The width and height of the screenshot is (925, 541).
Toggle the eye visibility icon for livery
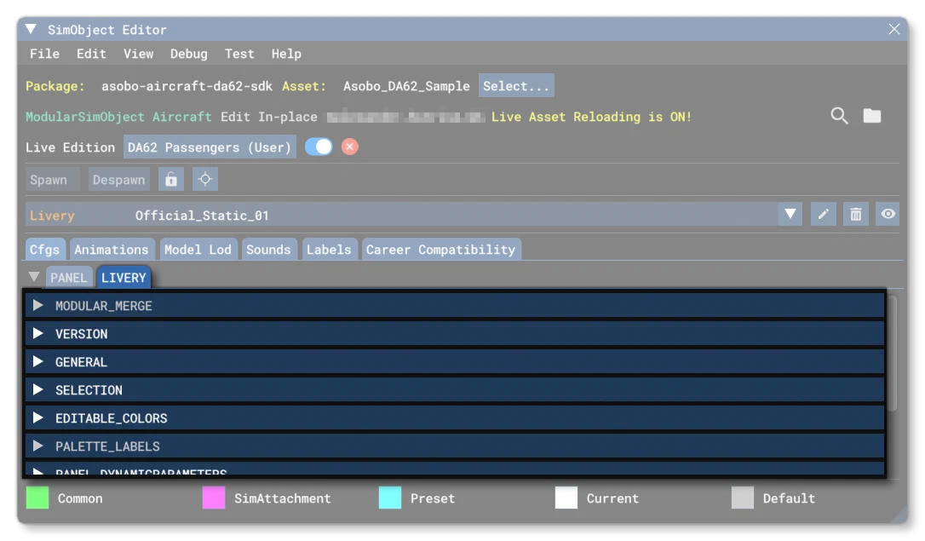(888, 214)
